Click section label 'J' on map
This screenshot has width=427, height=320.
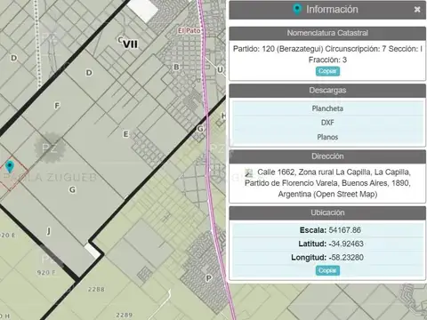(x=49, y=231)
